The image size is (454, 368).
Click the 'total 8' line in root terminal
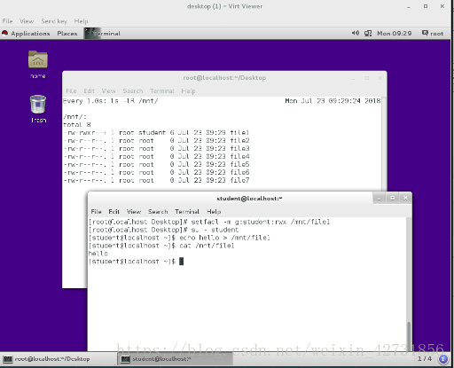click(x=77, y=125)
